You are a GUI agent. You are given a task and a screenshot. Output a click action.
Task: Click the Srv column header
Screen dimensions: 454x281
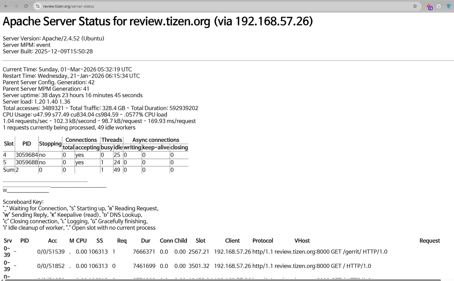(x=8, y=241)
